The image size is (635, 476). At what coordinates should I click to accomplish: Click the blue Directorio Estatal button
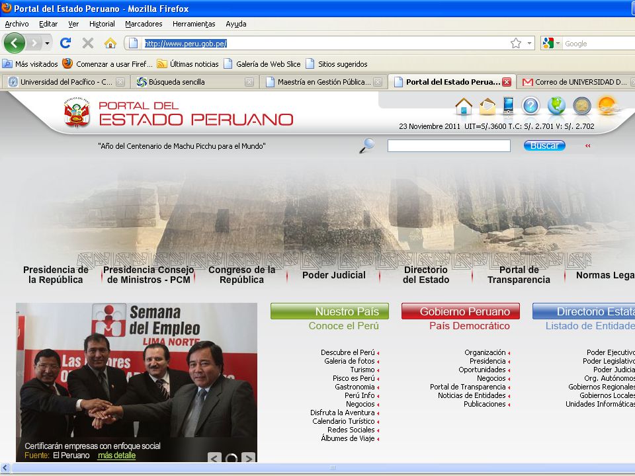click(583, 311)
